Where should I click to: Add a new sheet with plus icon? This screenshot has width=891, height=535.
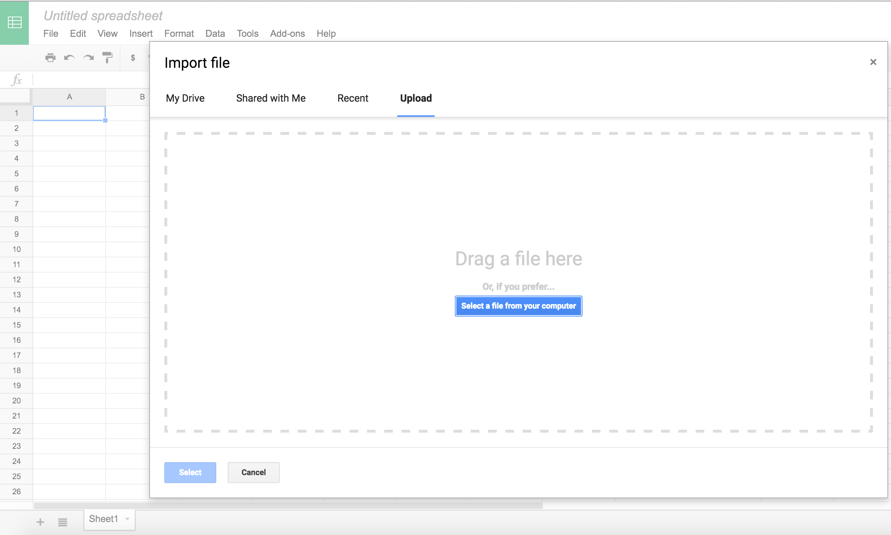(x=40, y=522)
